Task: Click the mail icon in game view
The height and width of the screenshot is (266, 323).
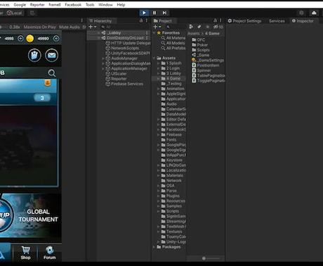Action: pyautogui.click(x=52, y=55)
